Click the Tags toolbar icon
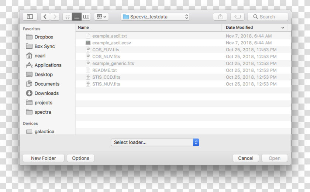Screen dimensions: 310x192 click(237, 17)
